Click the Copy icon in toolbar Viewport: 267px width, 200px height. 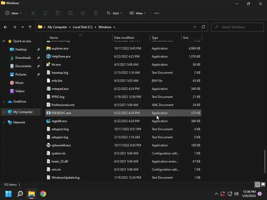45,13
